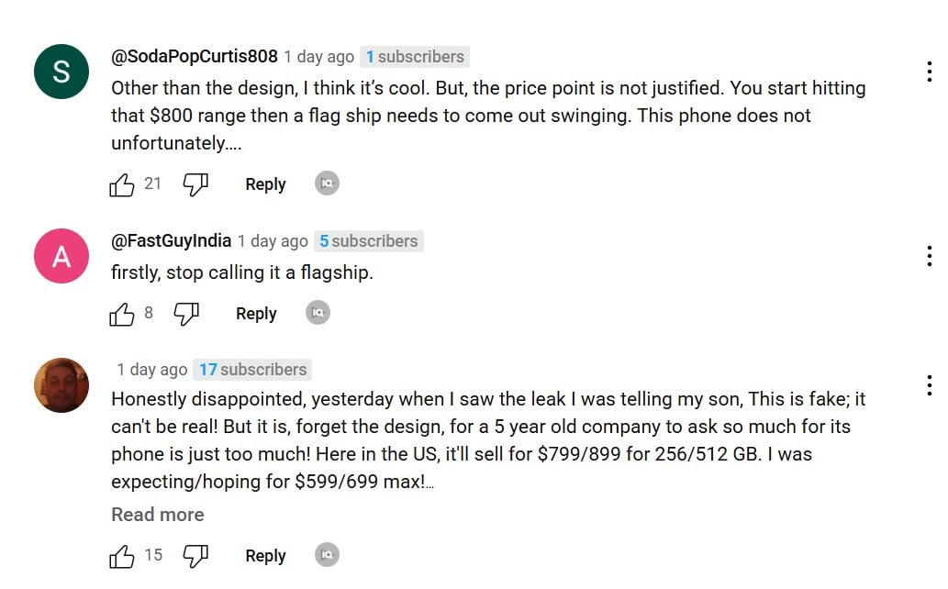The height and width of the screenshot is (589, 948).
Task: Click the green S avatar
Action: pyautogui.click(x=61, y=72)
